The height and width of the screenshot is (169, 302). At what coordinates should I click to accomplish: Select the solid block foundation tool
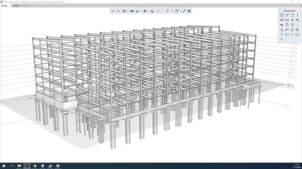(x=282, y=25)
